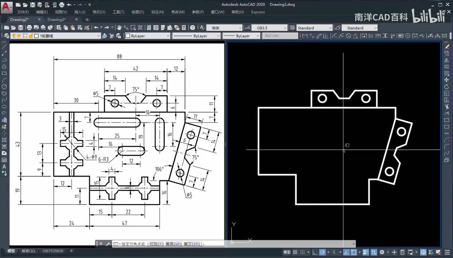Open the 绘图(D) menu
Screen dimensions: 453x258
click(138, 12)
